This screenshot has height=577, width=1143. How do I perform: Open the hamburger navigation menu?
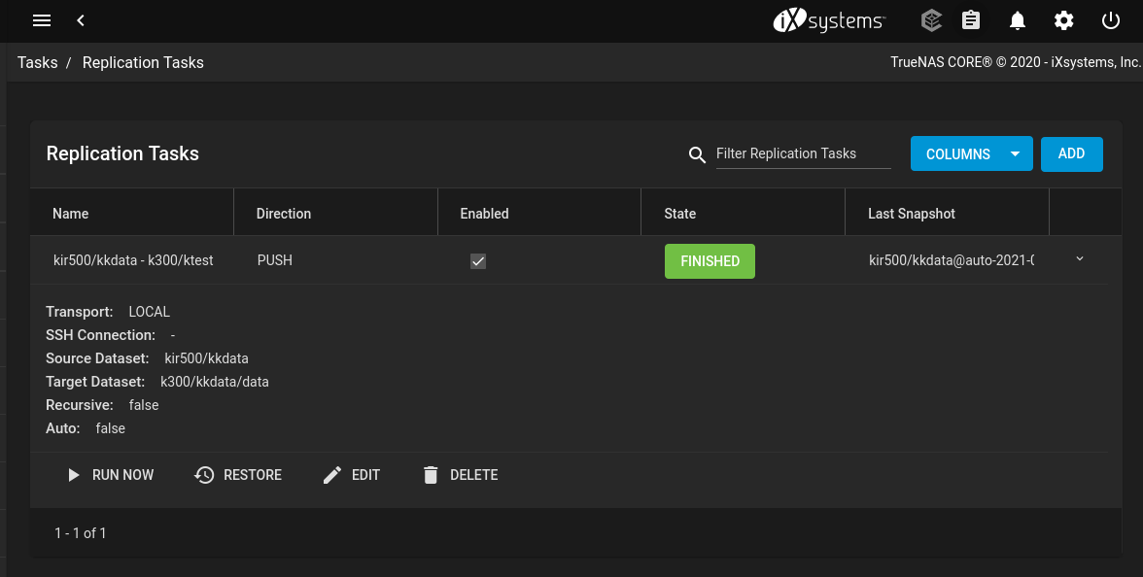pyautogui.click(x=42, y=20)
